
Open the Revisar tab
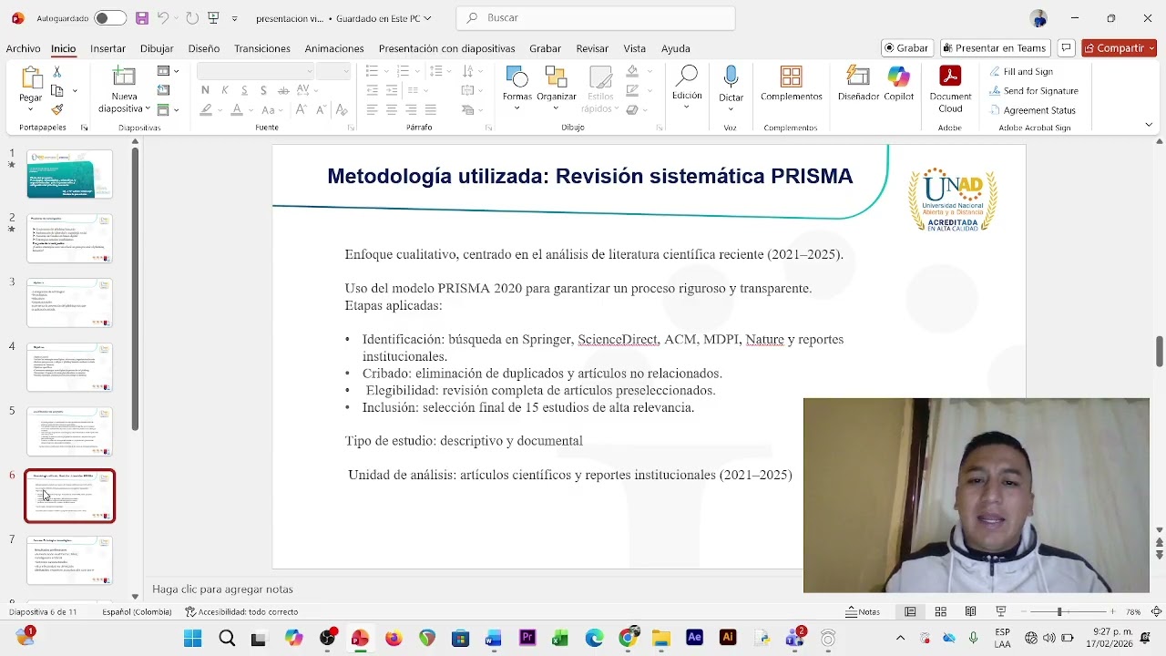592,48
